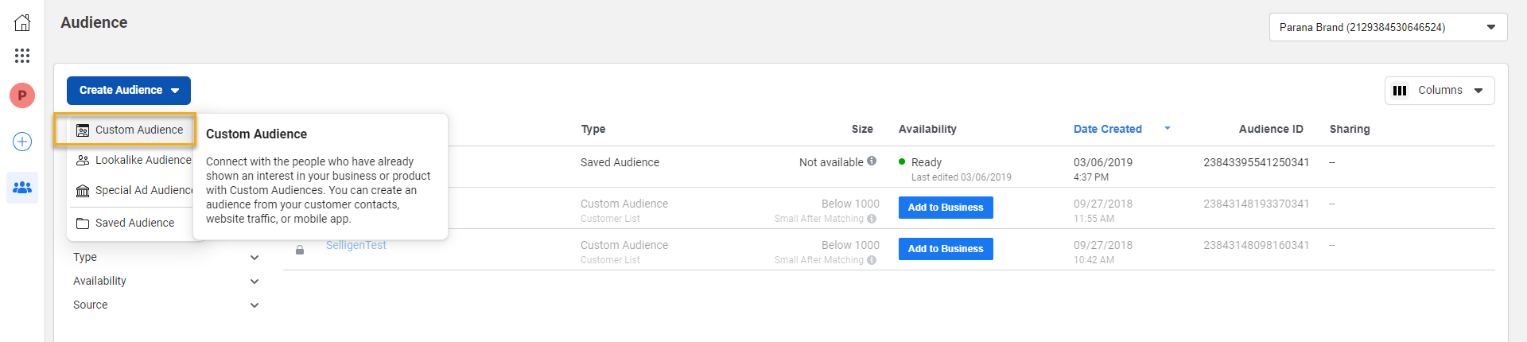The image size is (1527, 342).
Task: Click the home icon in left sidebar
Action: pyautogui.click(x=22, y=23)
